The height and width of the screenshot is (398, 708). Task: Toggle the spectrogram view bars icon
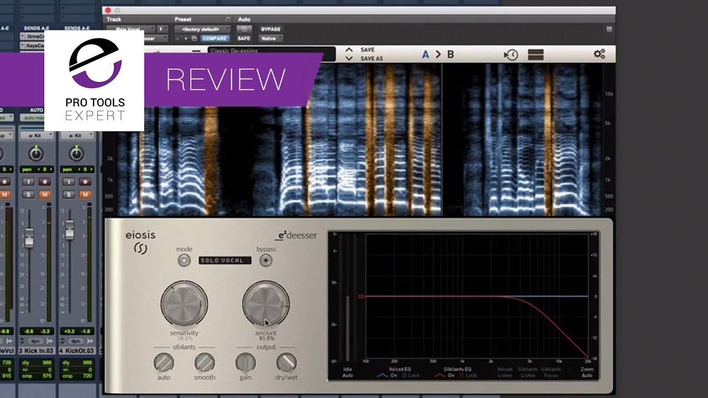coord(535,54)
